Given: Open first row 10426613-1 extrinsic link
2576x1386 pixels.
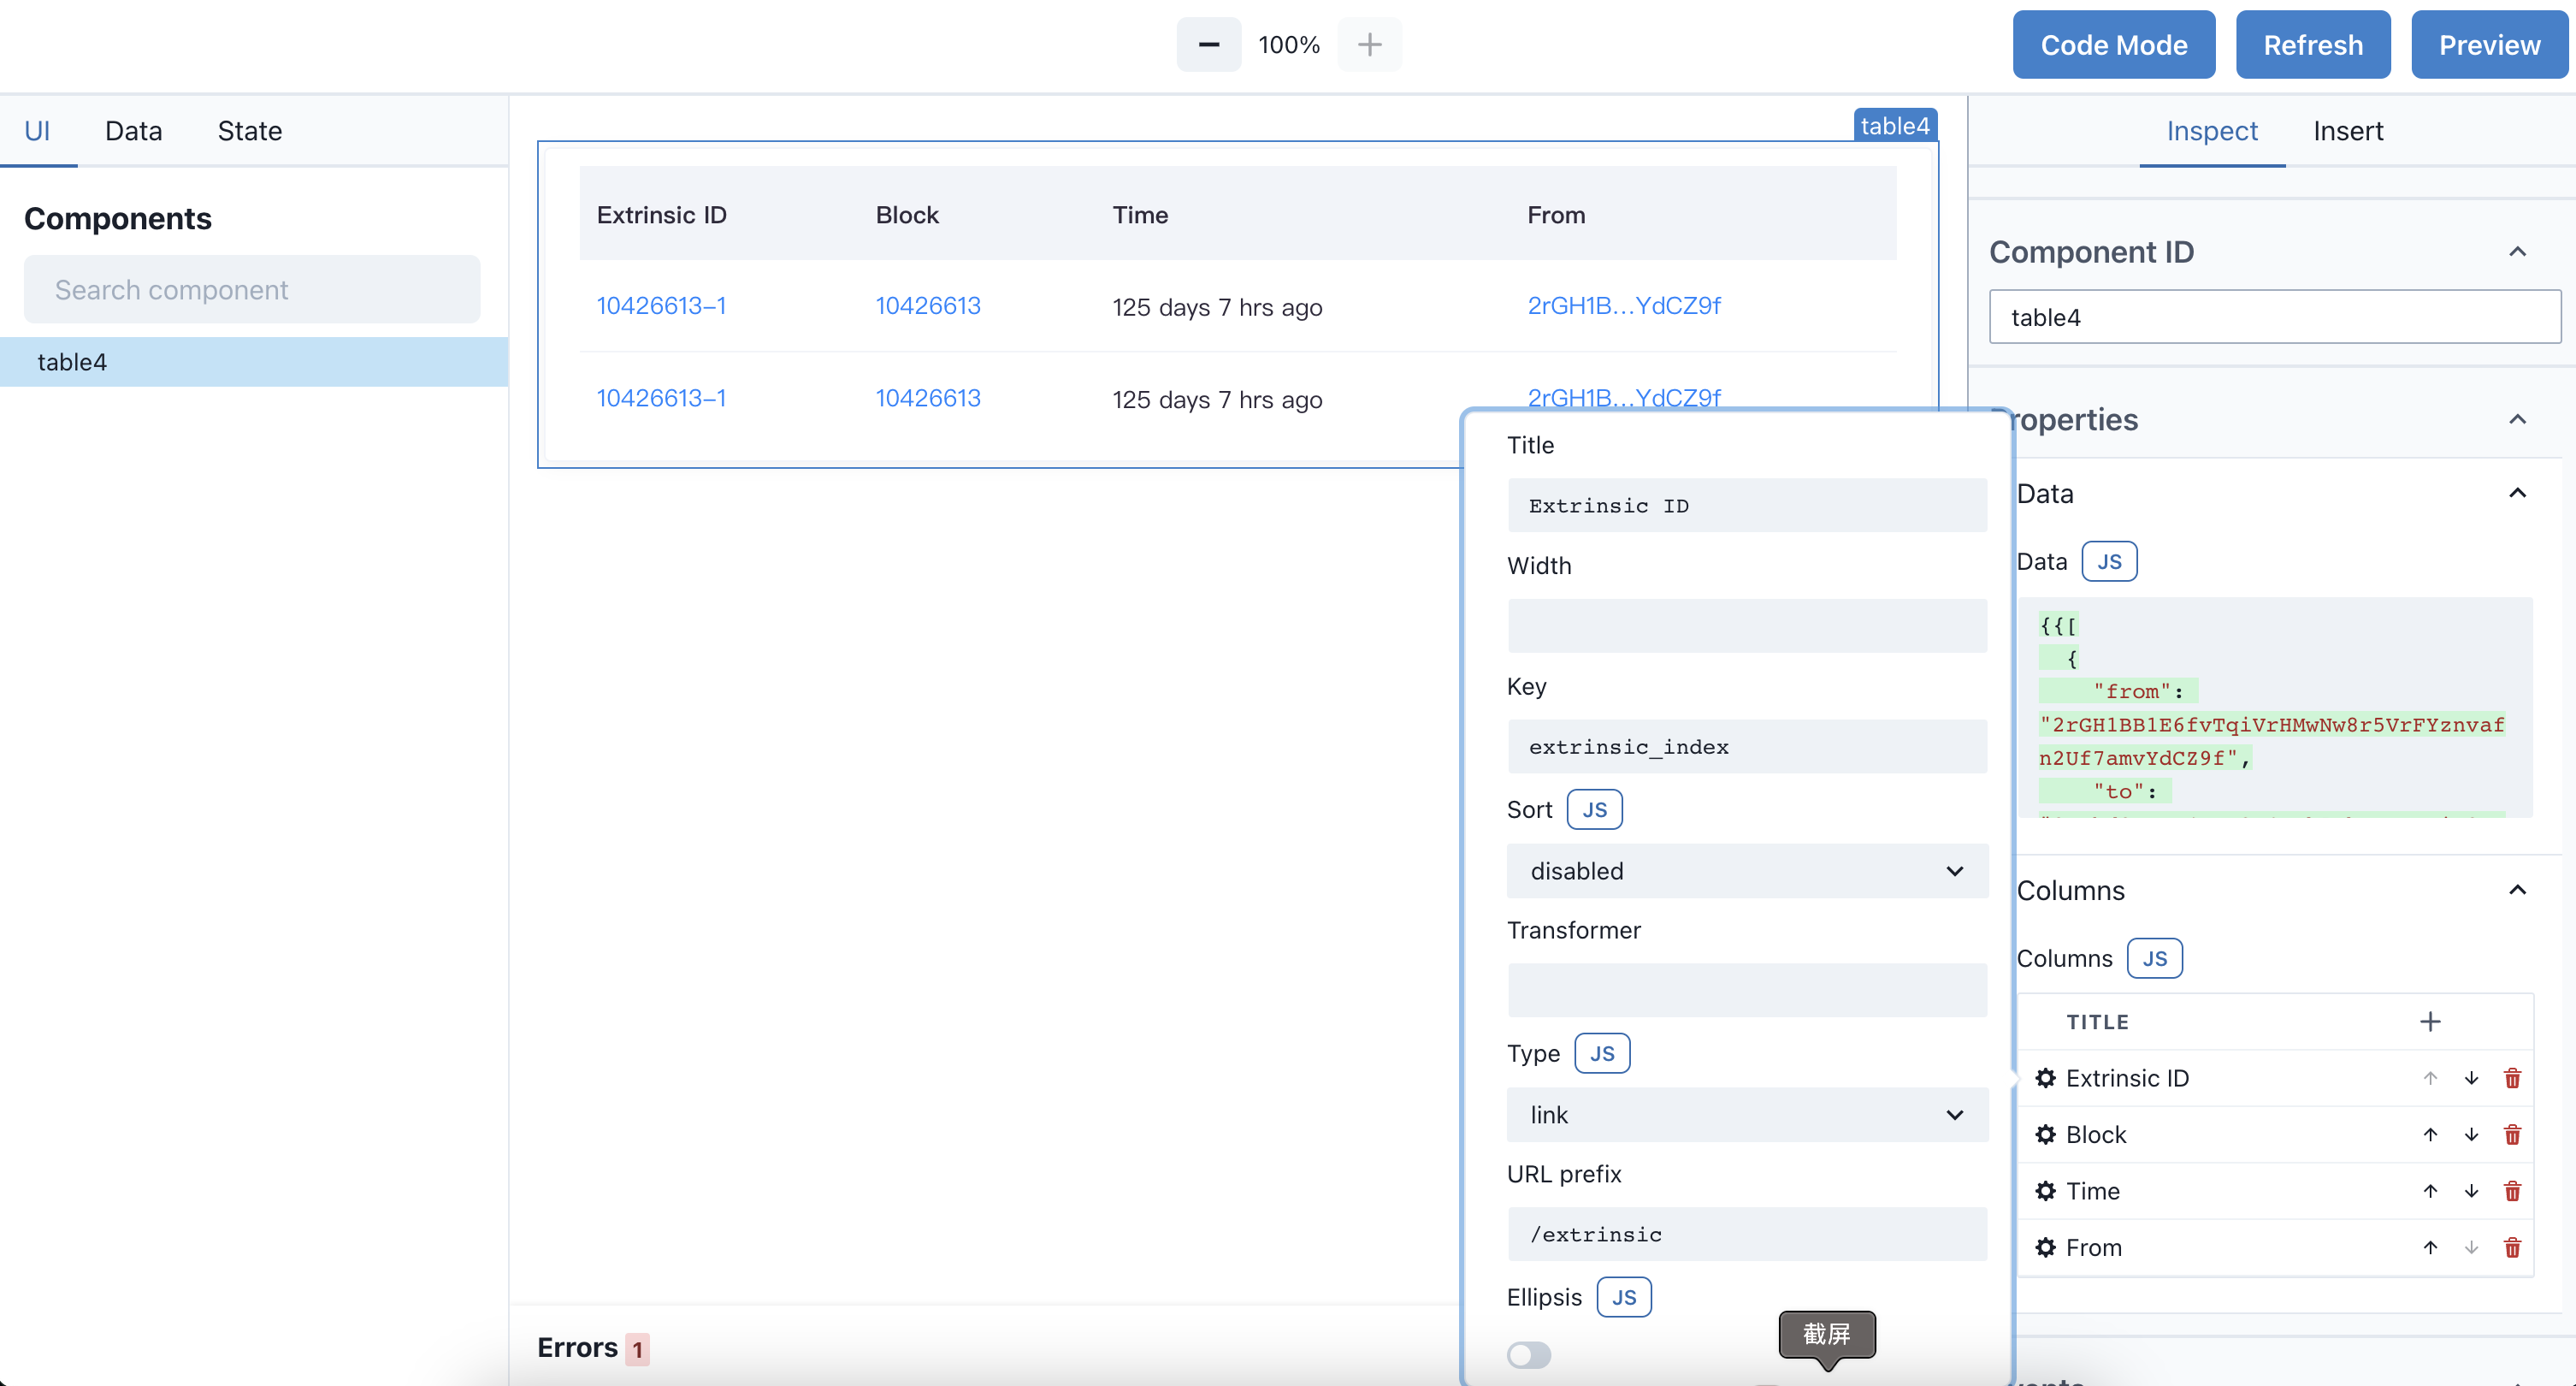Looking at the screenshot, I should (661, 305).
